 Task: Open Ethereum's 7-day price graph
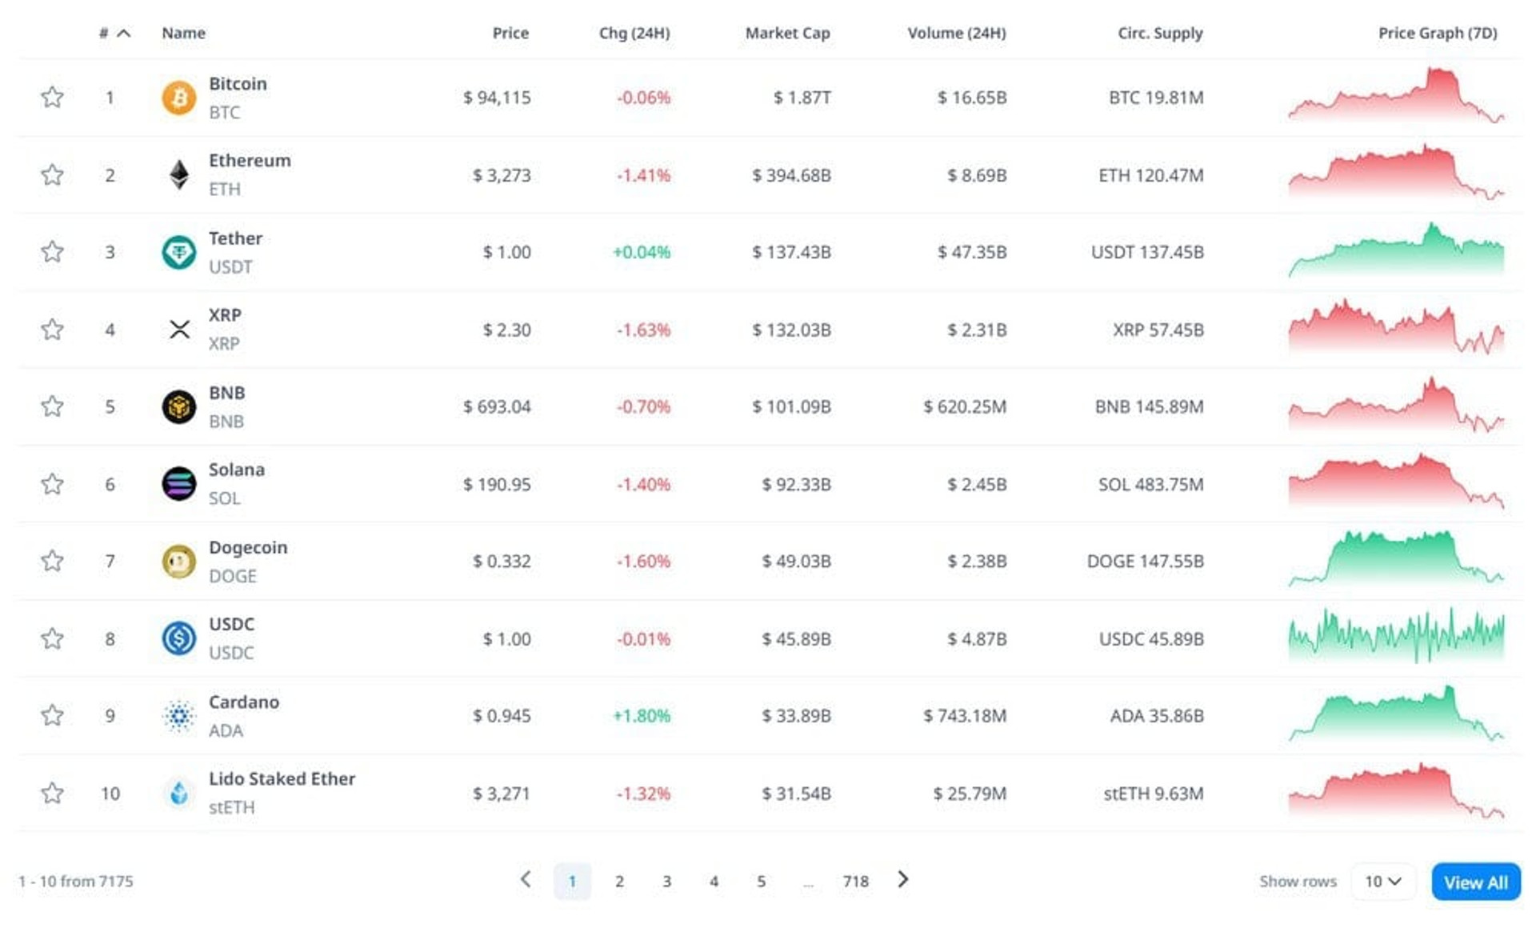pos(1396,172)
